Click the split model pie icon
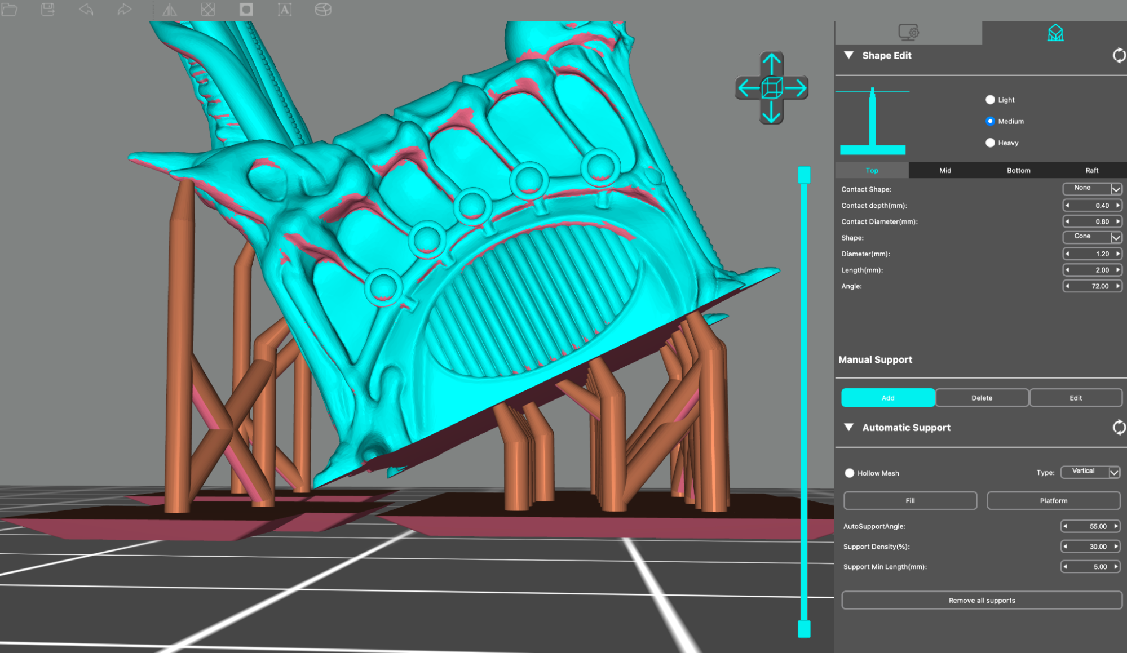This screenshot has height=653, width=1127. coord(323,10)
